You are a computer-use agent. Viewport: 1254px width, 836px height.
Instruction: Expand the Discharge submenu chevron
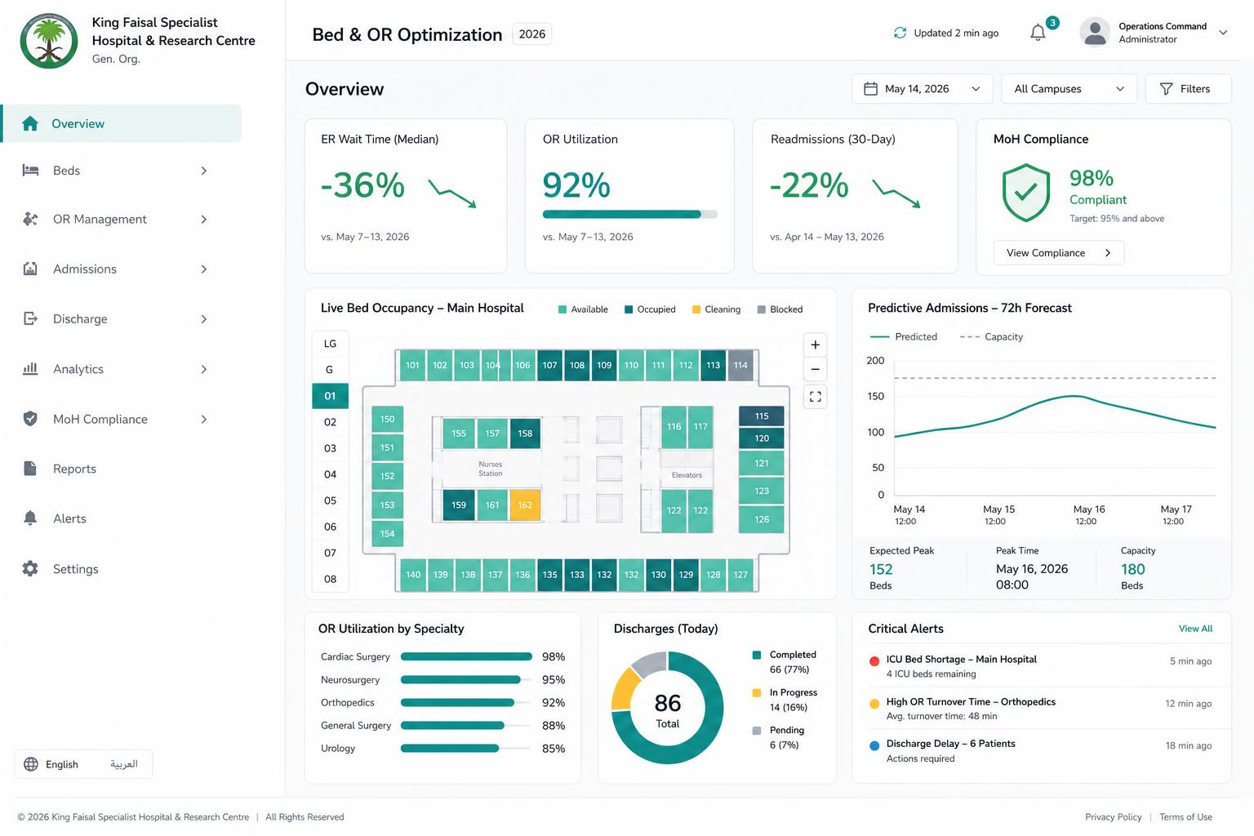click(x=204, y=318)
